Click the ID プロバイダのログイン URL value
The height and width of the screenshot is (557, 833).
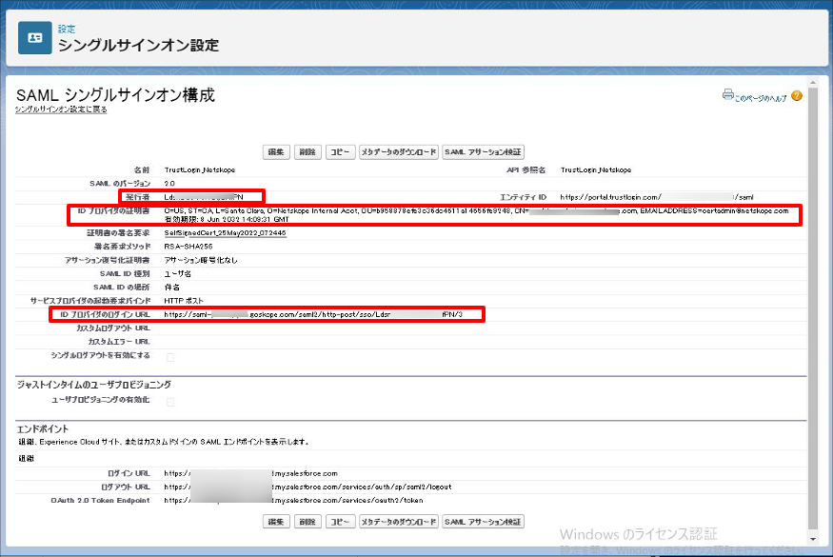pos(313,314)
